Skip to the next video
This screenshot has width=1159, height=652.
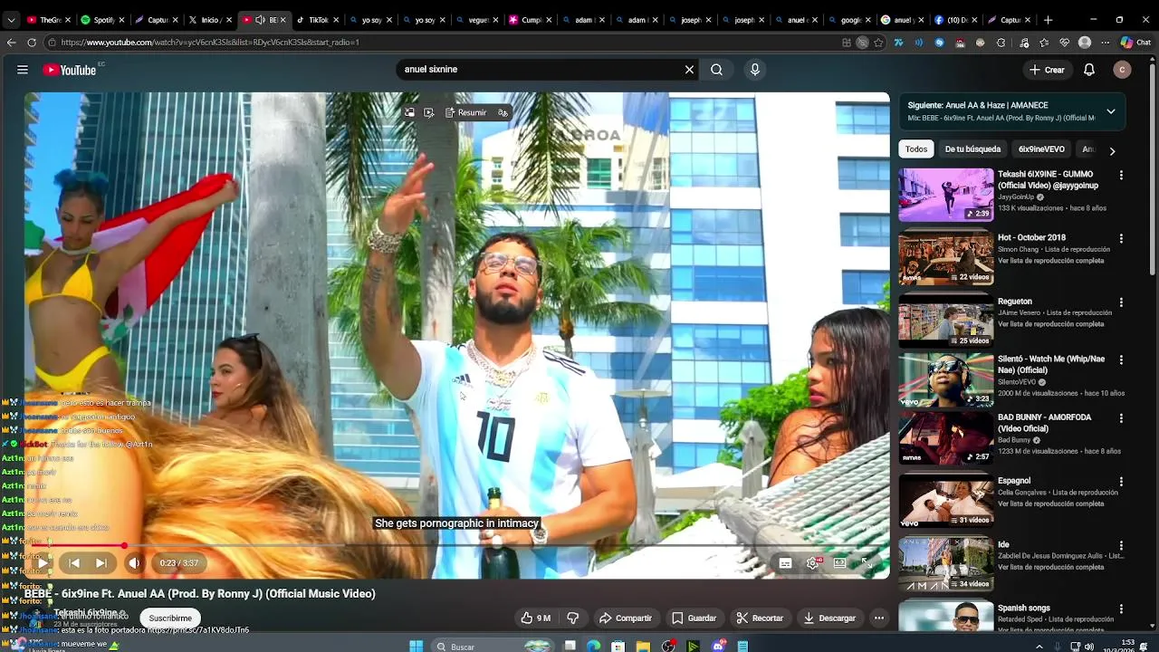pos(101,563)
